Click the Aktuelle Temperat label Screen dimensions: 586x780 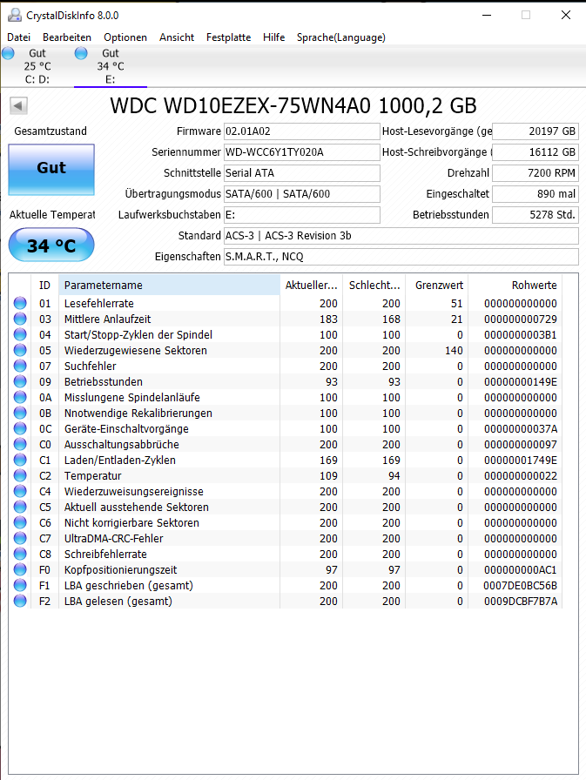[52, 215]
